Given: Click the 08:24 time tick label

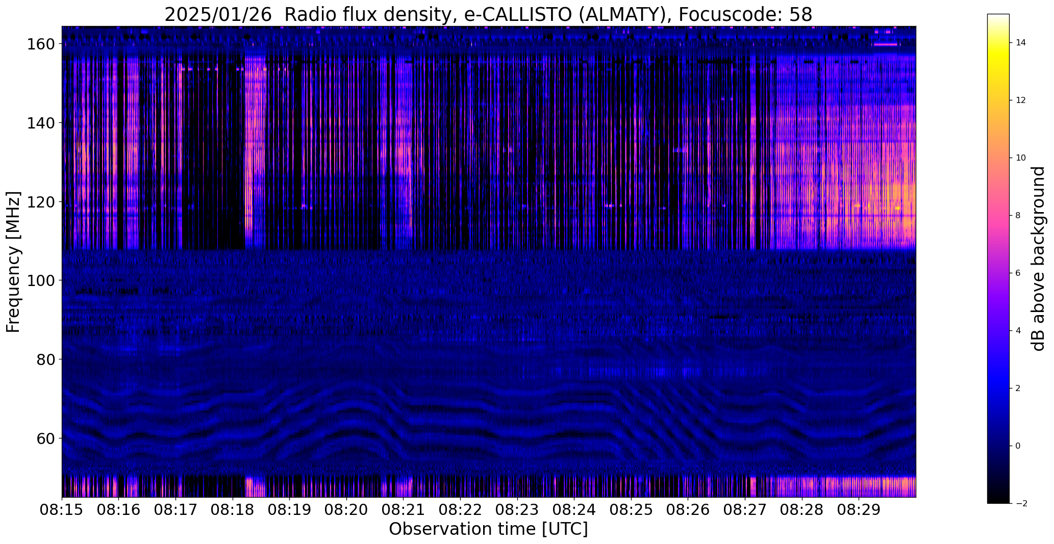Looking at the screenshot, I should coord(574,509).
